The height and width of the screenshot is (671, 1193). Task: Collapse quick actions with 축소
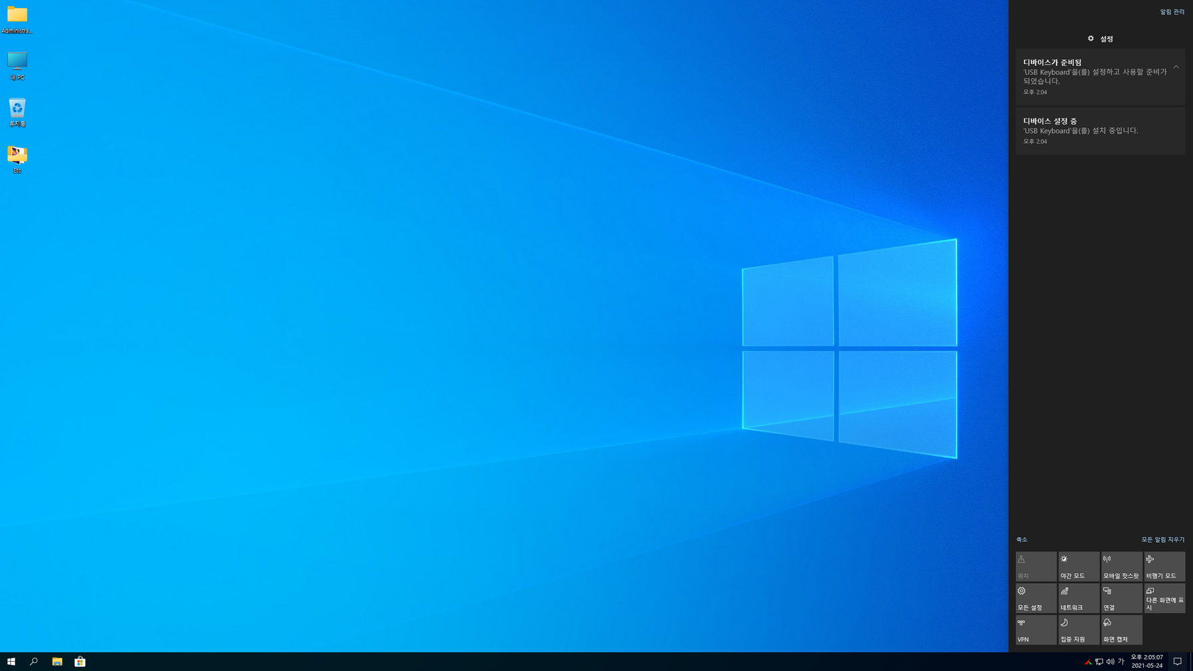[1022, 540]
